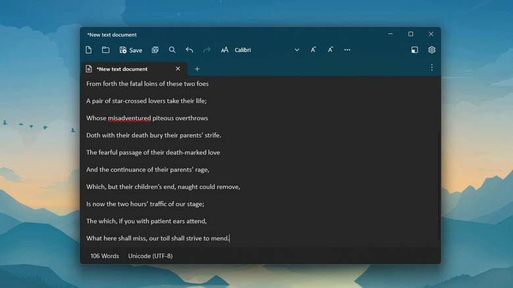This screenshot has width=513, height=288.
Task: Open search with the magnifier icon
Action: pyautogui.click(x=172, y=50)
